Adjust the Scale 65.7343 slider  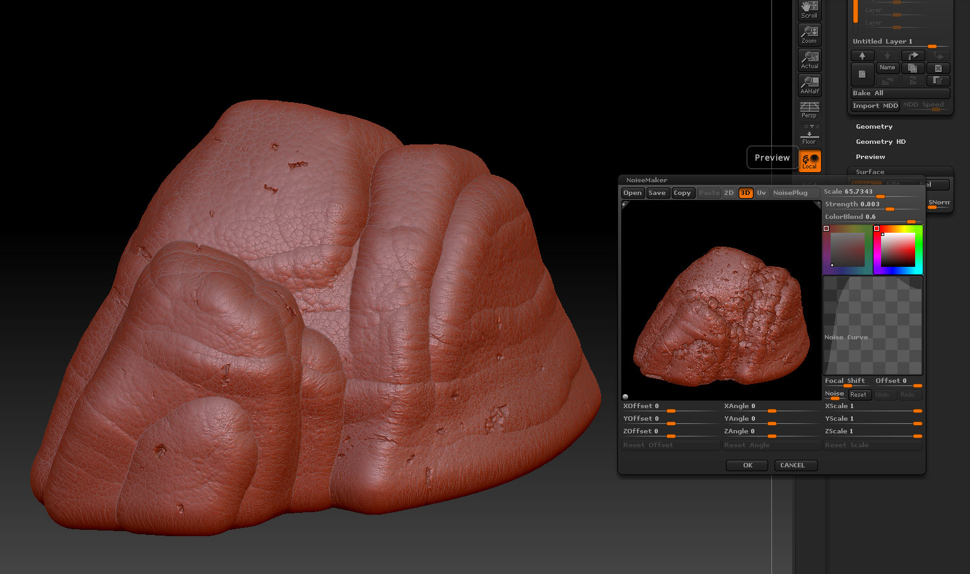[872, 192]
